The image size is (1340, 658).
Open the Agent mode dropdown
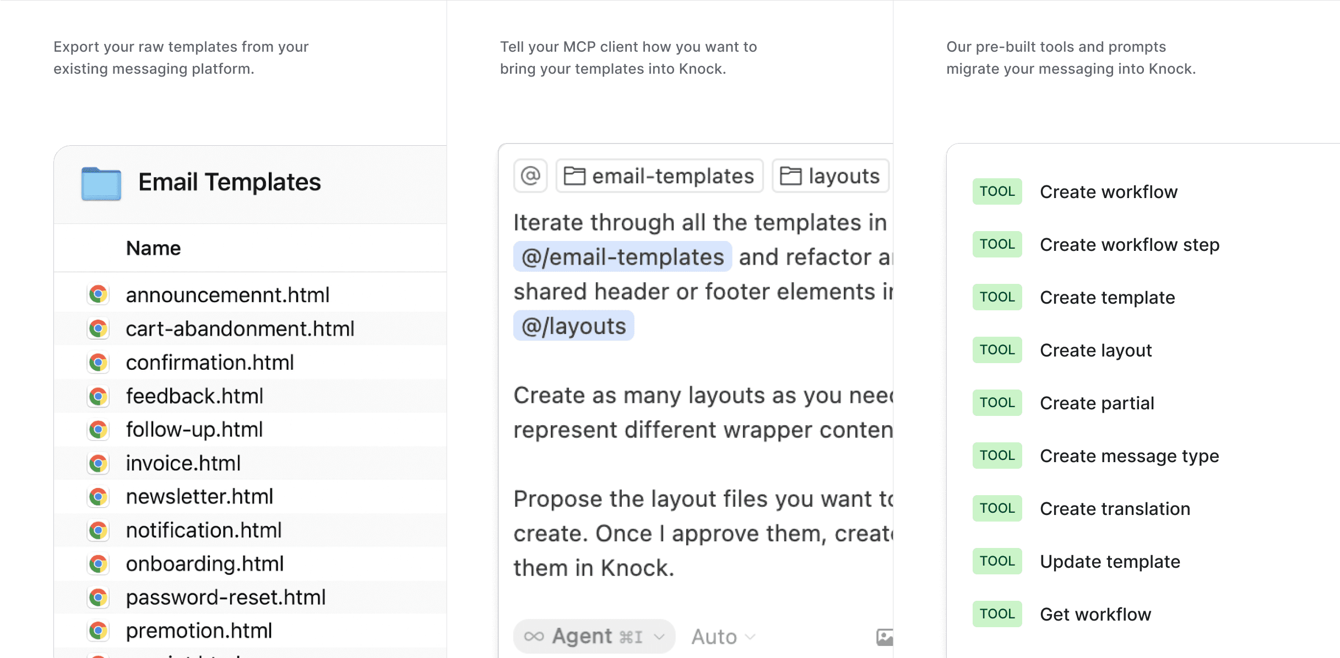594,637
